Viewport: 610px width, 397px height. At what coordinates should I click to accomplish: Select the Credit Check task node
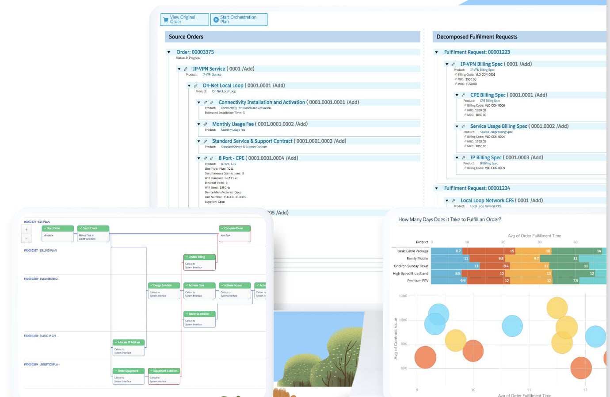coord(93,229)
